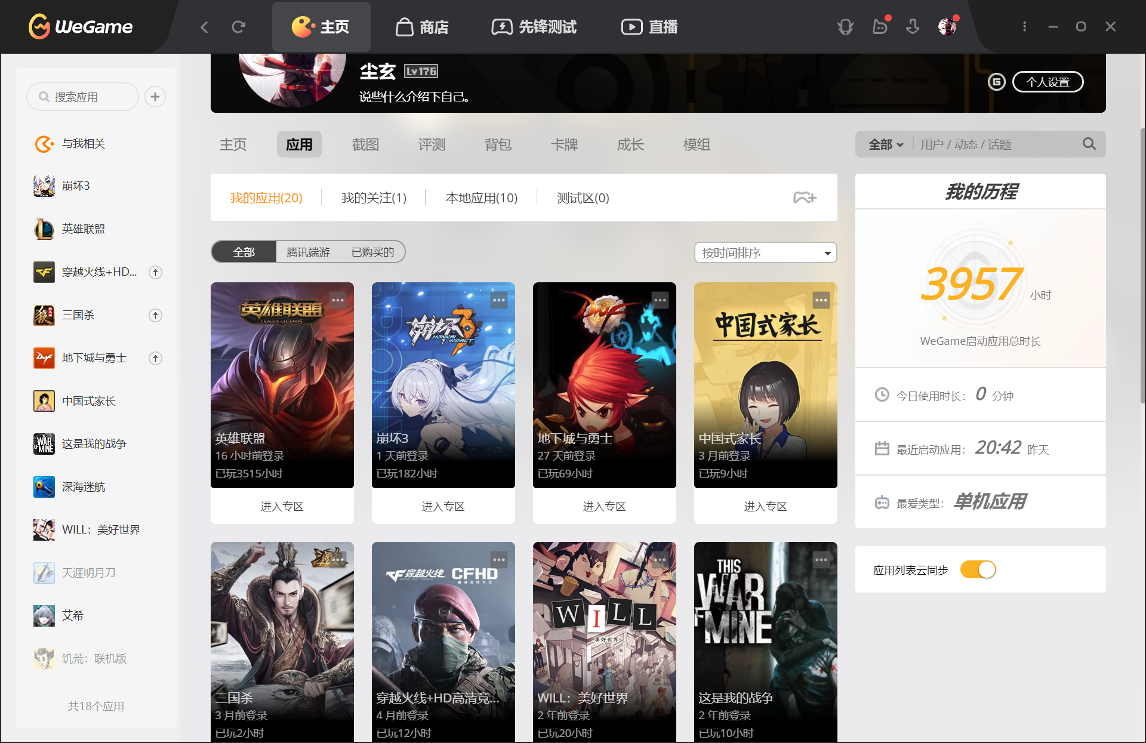This screenshot has width=1146, height=743.
Task: Switch to the 截图 profile tab
Action: tap(365, 144)
